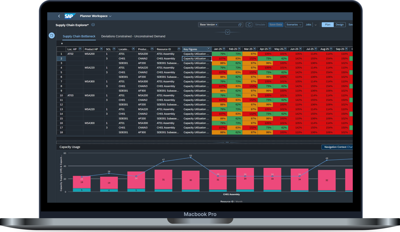Expand the Supply Chain Explorer options chevron

[x=93, y=25]
